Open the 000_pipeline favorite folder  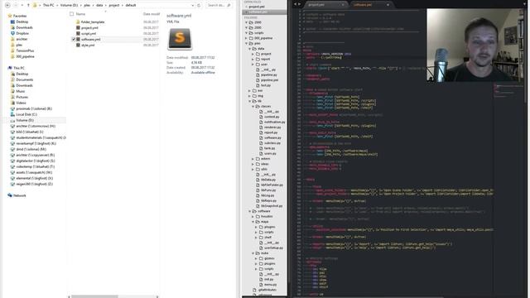(x=25, y=56)
